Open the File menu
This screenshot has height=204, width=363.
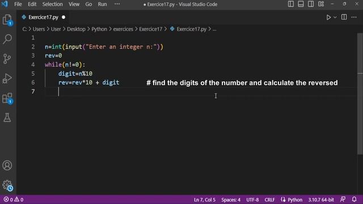click(x=18, y=4)
